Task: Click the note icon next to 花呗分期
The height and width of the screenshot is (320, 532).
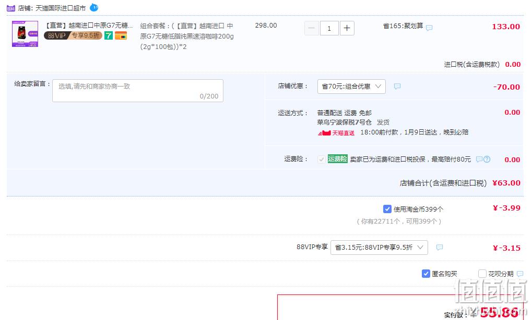Action: tap(520, 274)
